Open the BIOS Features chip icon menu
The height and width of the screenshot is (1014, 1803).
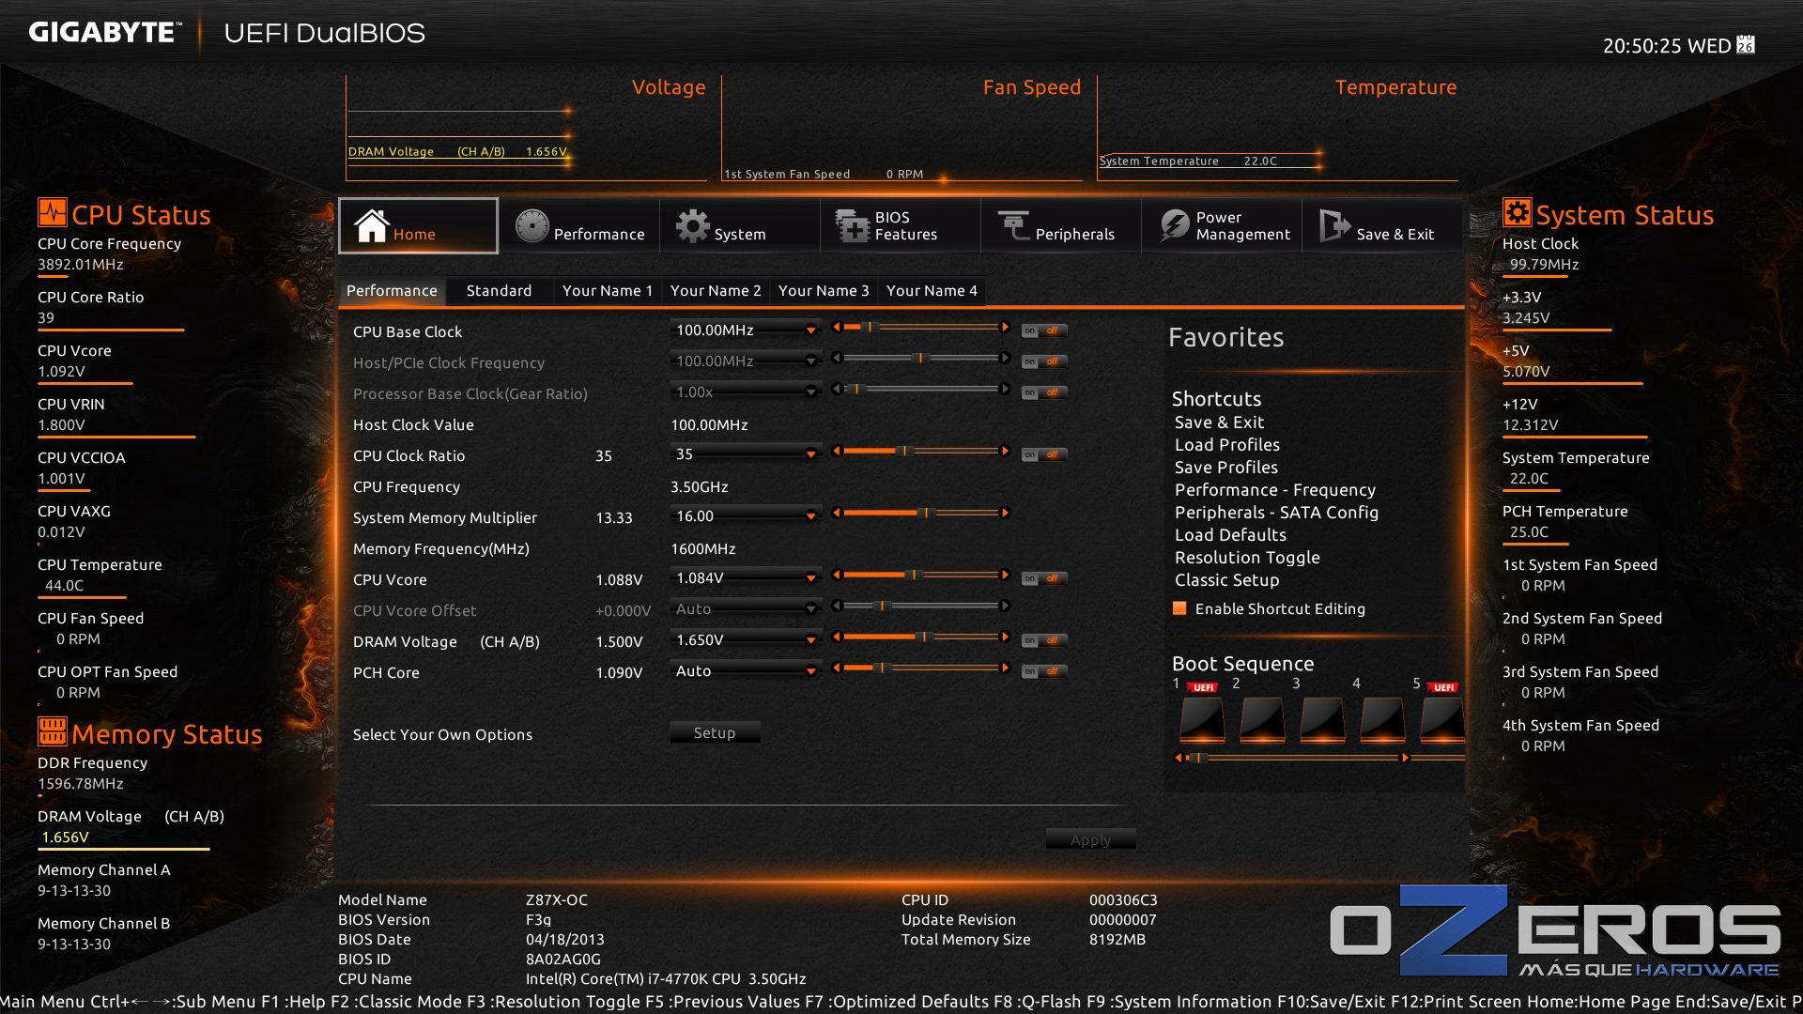tap(853, 226)
